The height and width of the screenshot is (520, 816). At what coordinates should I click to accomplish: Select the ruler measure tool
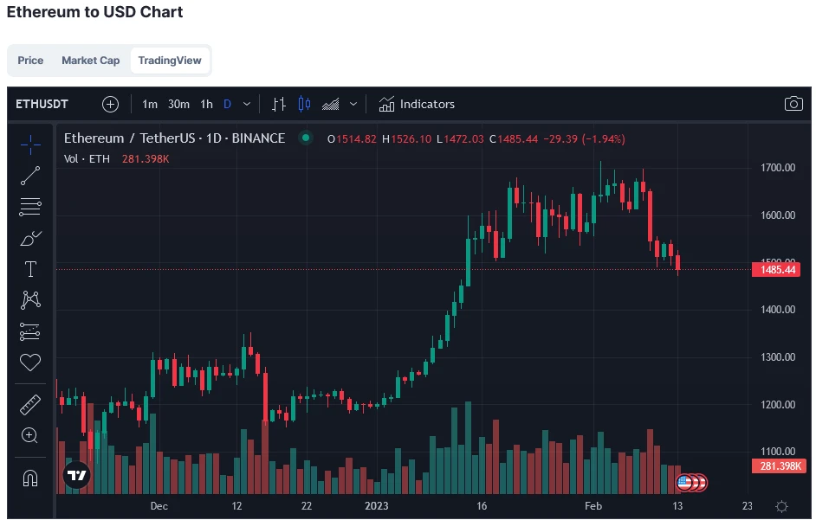point(30,404)
